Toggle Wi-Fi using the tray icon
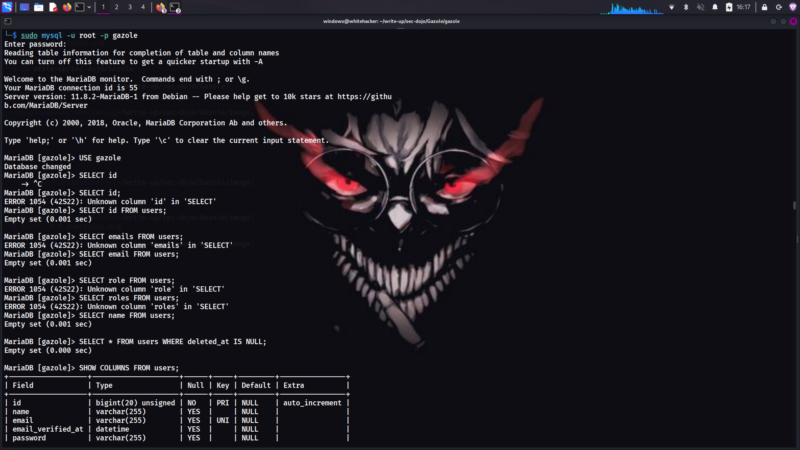This screenshot has height=450, width=800. (x=672, y=7)
